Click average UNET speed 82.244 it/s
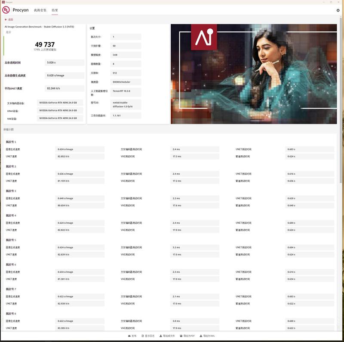Viewport: 344px width, 342px height. [x=64, y=88]
